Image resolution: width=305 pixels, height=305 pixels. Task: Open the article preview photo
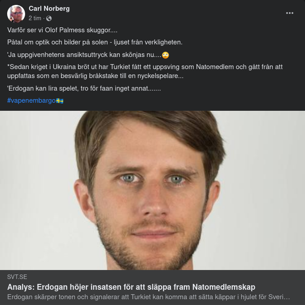pyautogui.click(x=152, y=190)
